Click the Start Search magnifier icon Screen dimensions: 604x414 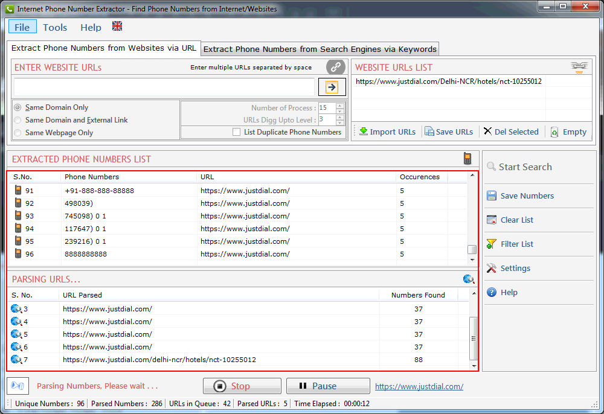coord(491,167)
